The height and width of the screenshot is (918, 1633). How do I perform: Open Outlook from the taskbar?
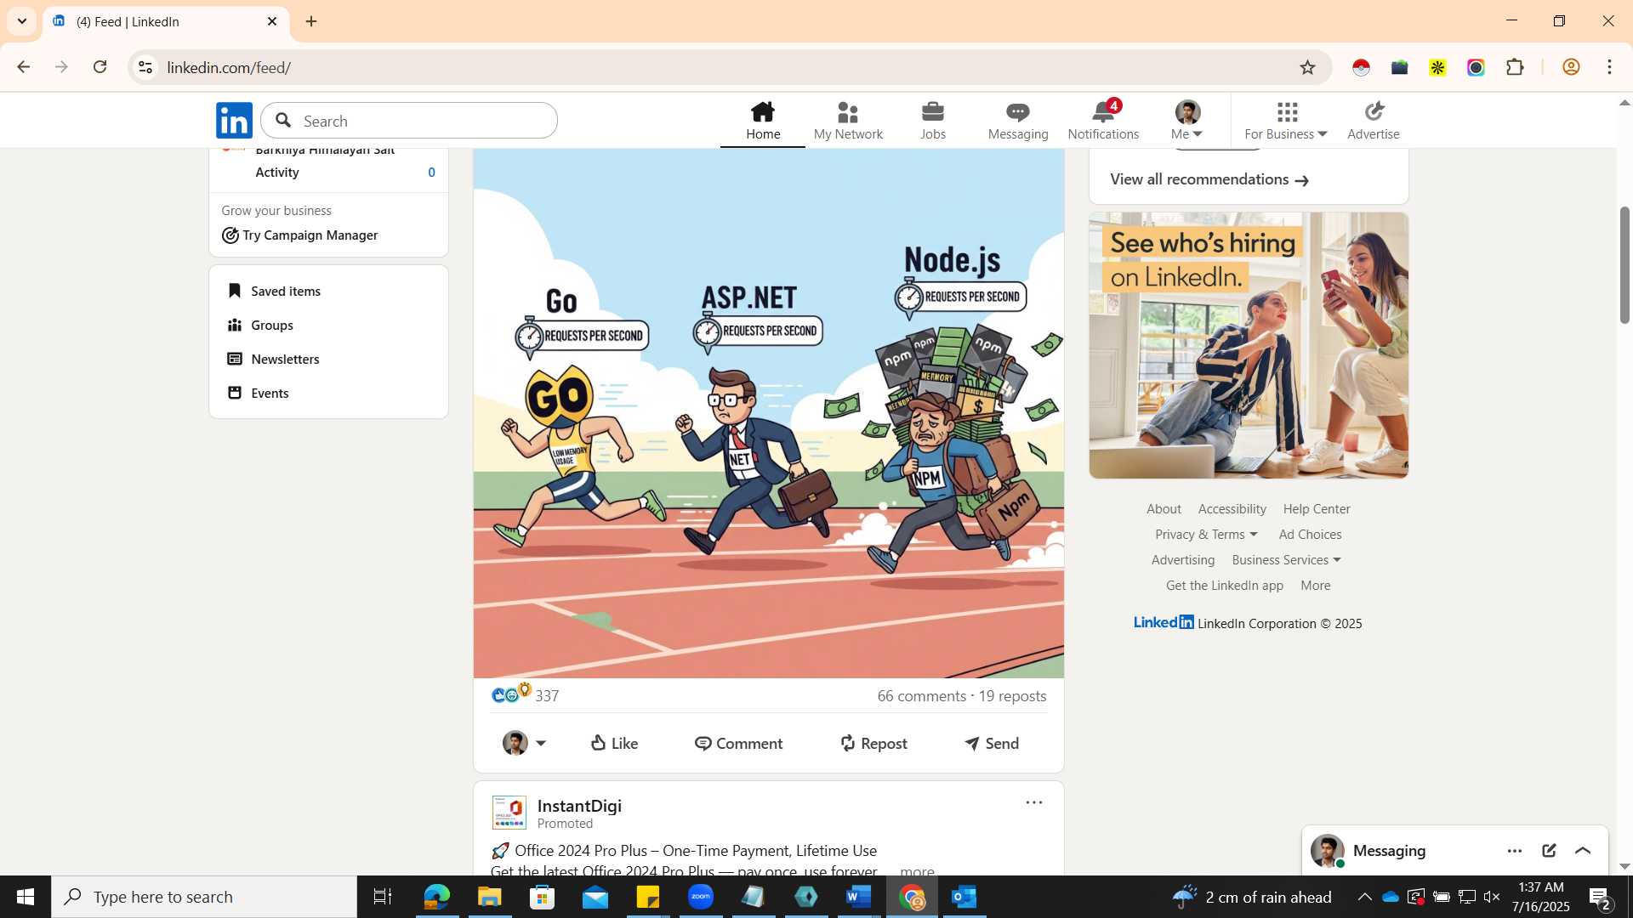click(x=964, y=897)
